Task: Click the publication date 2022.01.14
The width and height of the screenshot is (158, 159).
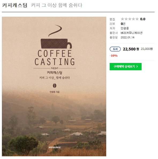Action: click(x=127, y=37)
